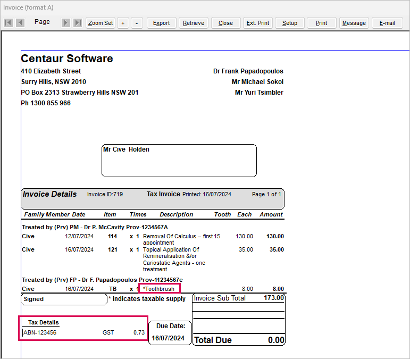410x359 pixels.
Task: Click the Treated by Dr F. Papadopoulos line
Action: [x=102, y=280]
